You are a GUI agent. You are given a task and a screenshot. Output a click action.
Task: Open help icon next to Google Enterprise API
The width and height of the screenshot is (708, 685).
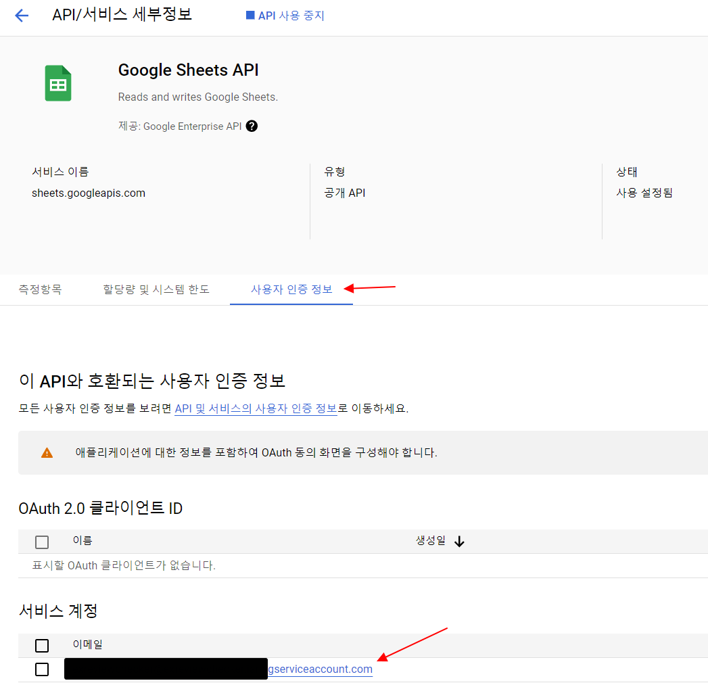click(252, 126)
